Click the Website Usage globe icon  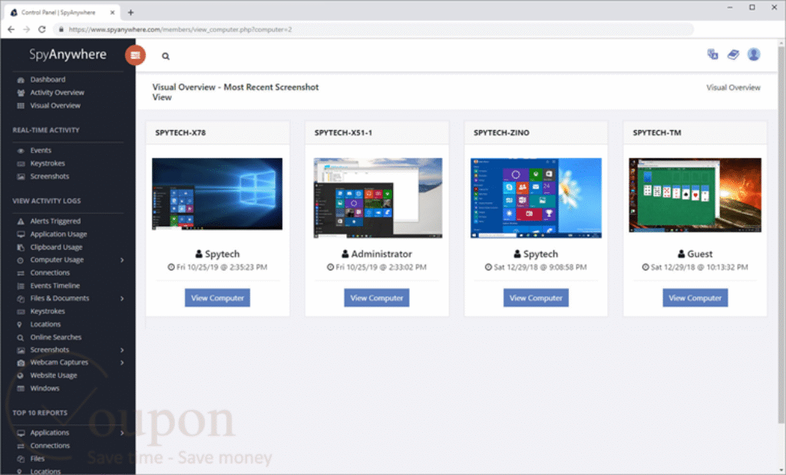(21, 375)
